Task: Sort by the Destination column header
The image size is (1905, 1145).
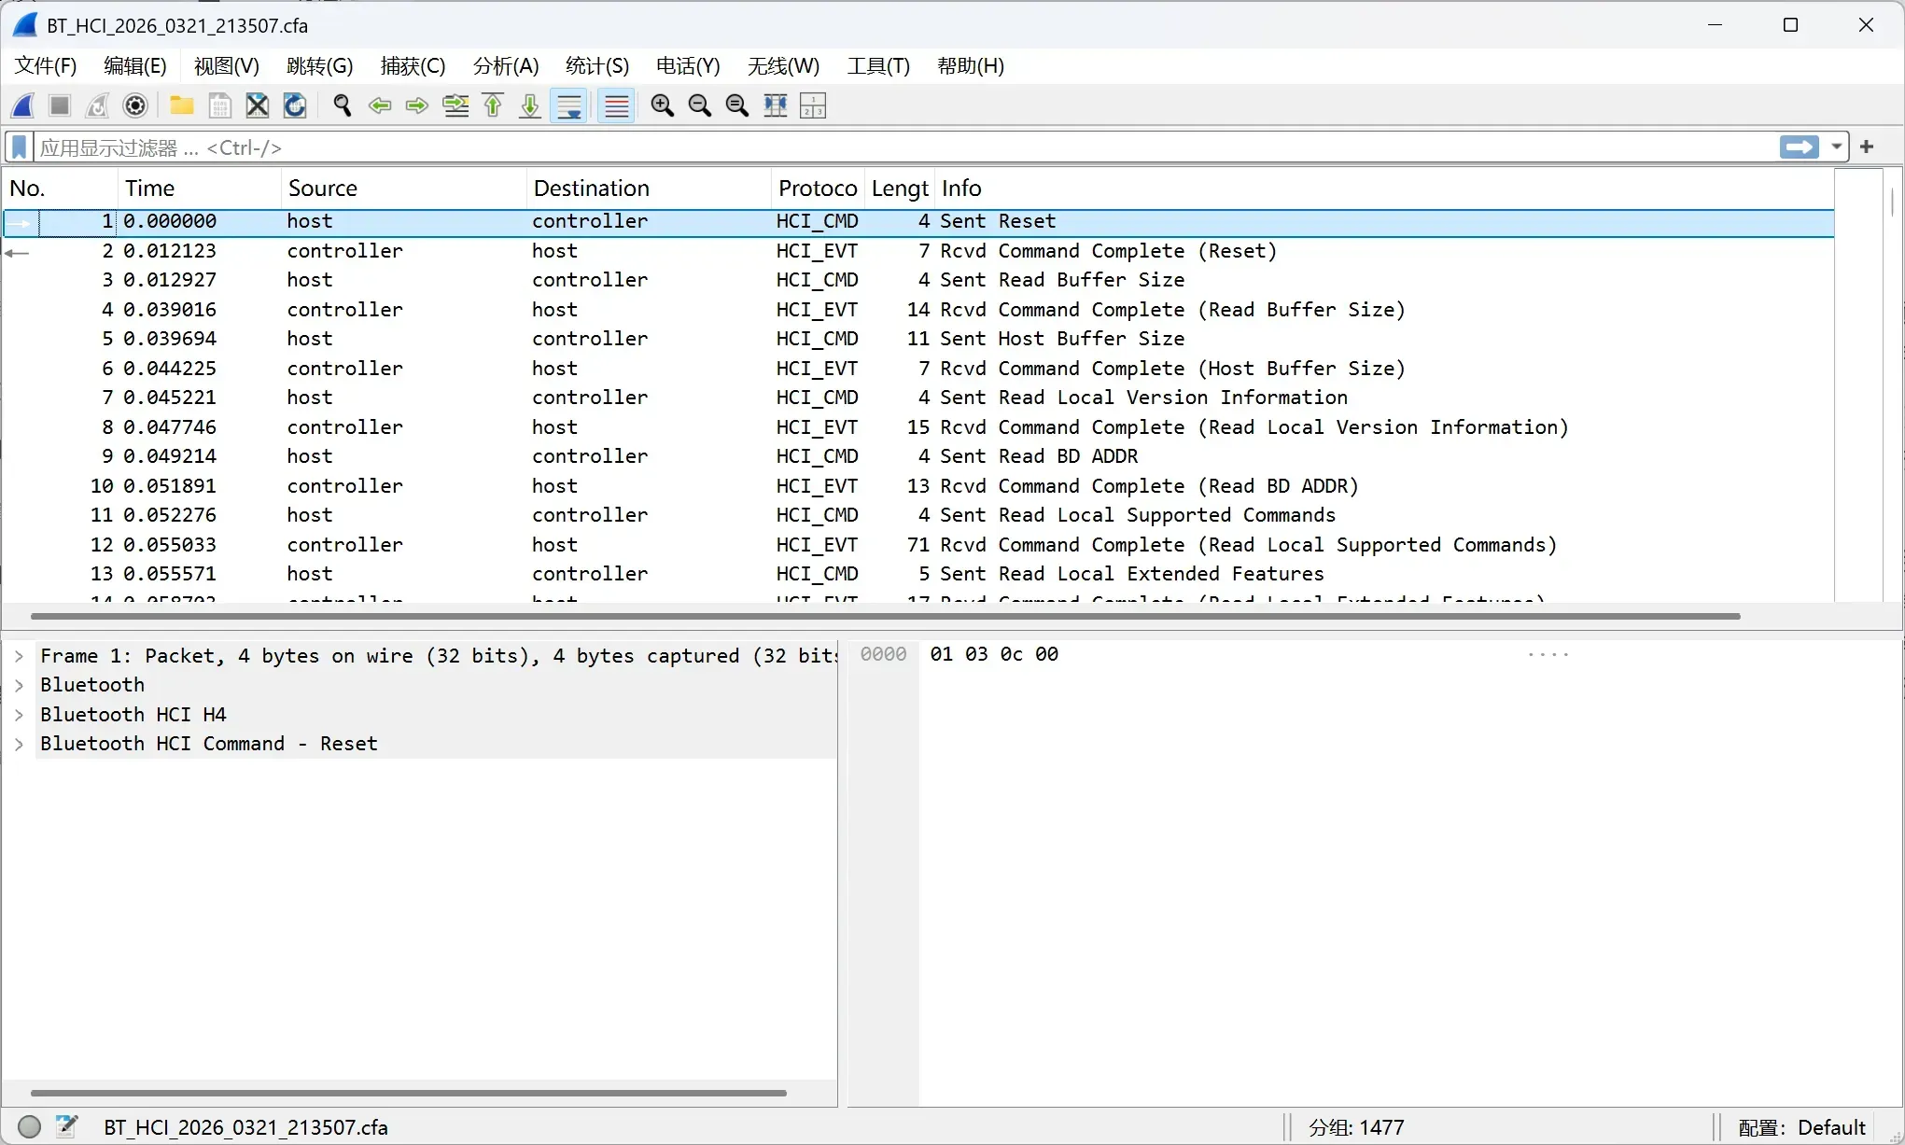Action: tap(649, 189)
